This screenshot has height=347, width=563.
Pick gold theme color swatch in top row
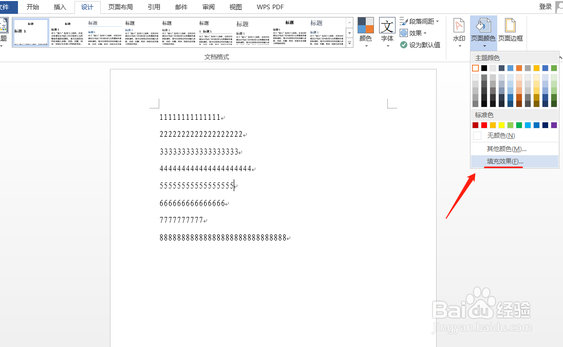tap(536, 68)
